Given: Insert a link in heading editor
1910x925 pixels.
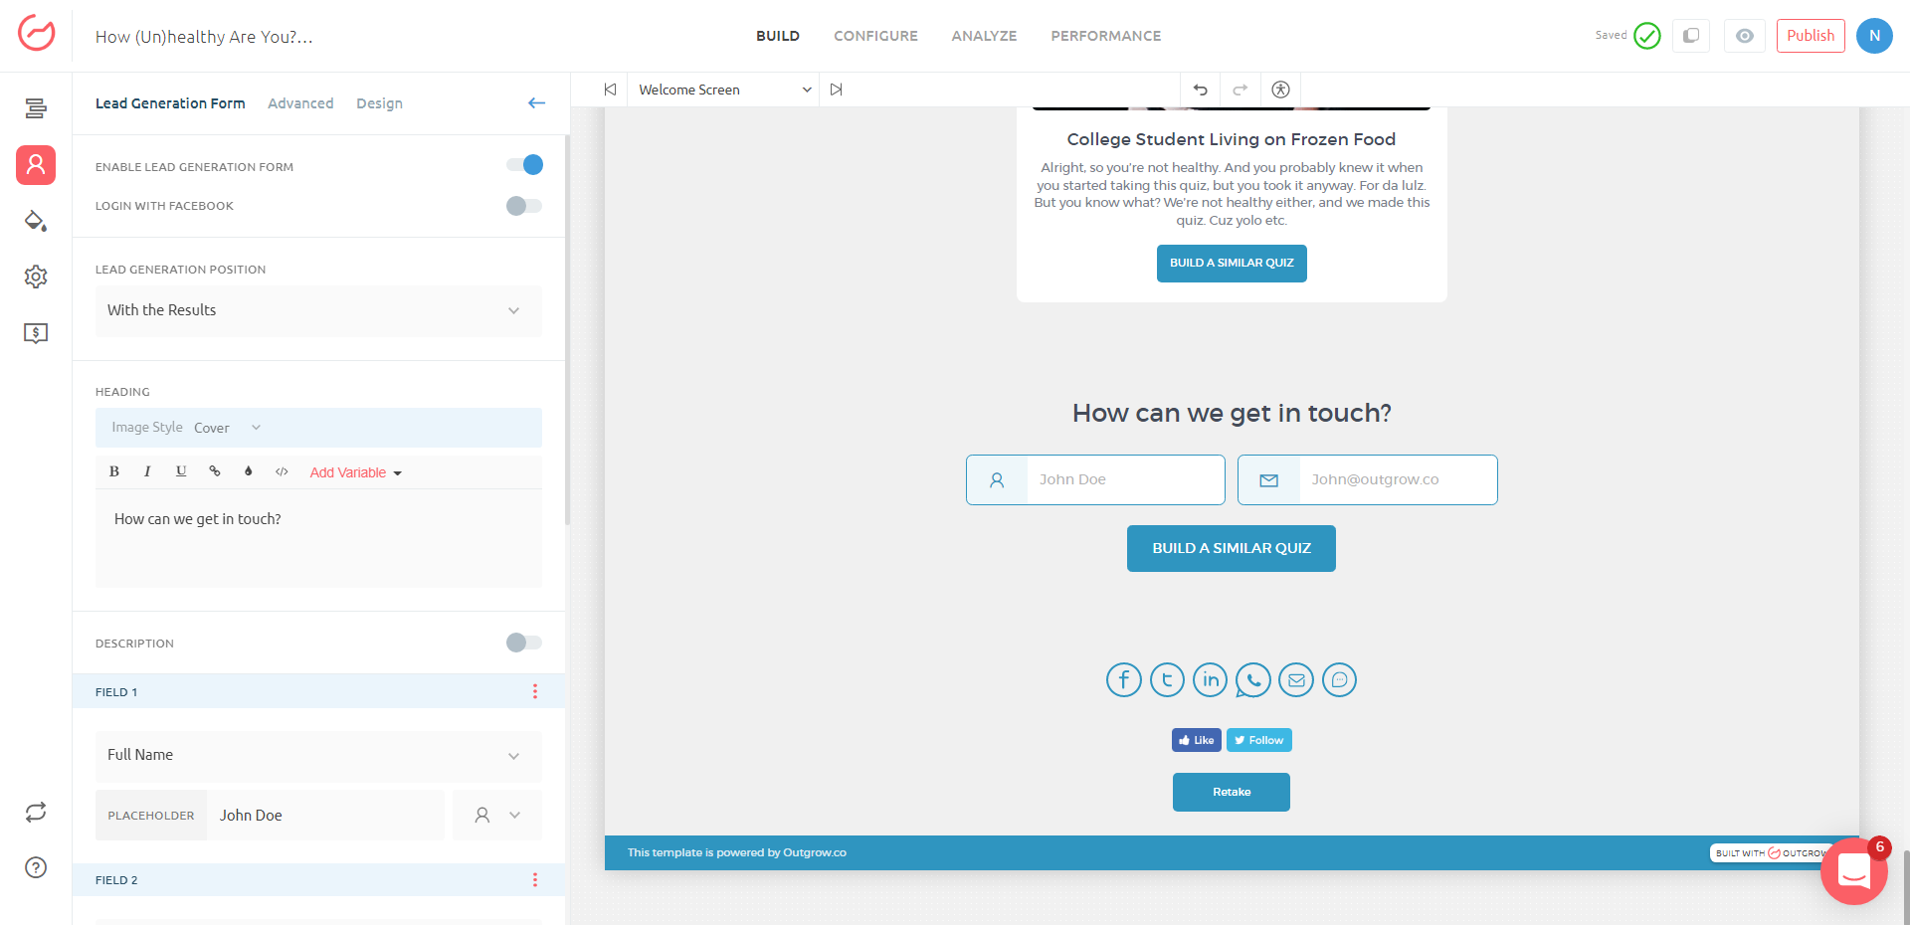Looking at the screenshot, I should coord(215,471).
